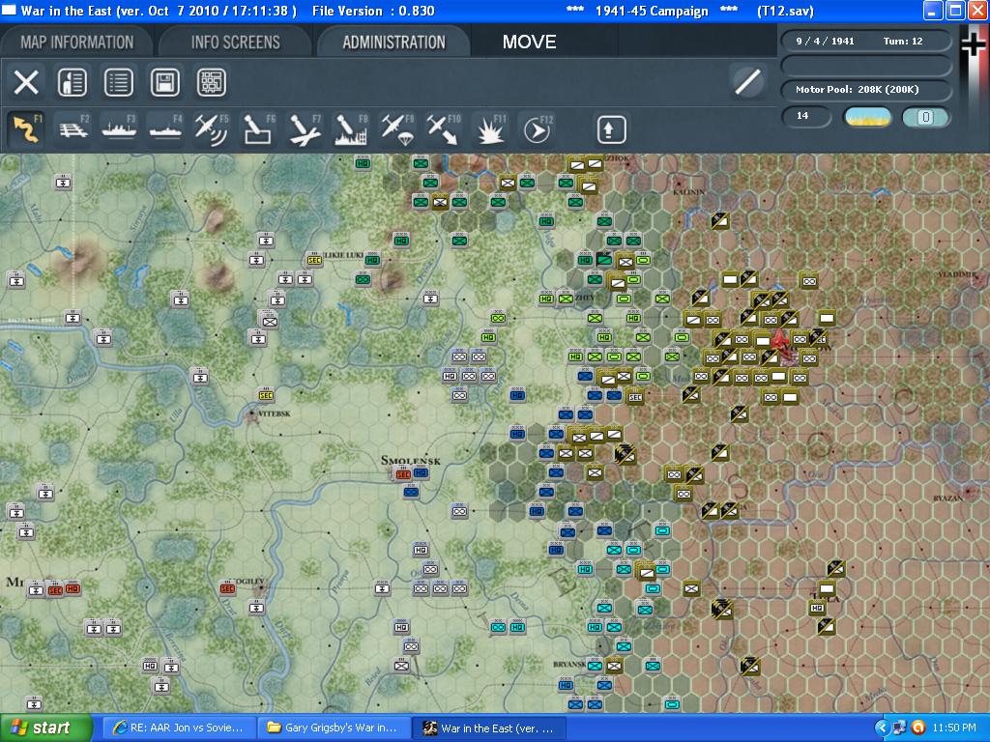Viewport: 990px width, 742px height.
Task: Click the Iron Cross emblem
Action: pyautogui.click(x=974, y=44)
